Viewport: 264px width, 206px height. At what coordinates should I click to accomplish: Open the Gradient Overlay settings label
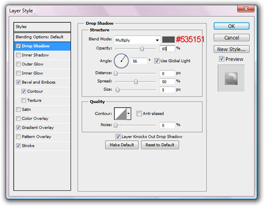click(x=37, y=127)
